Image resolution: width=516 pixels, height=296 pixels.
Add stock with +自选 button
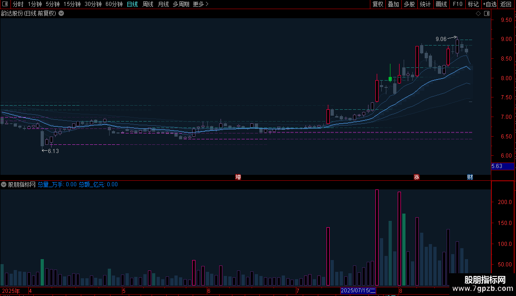click(x=490, y=4)
